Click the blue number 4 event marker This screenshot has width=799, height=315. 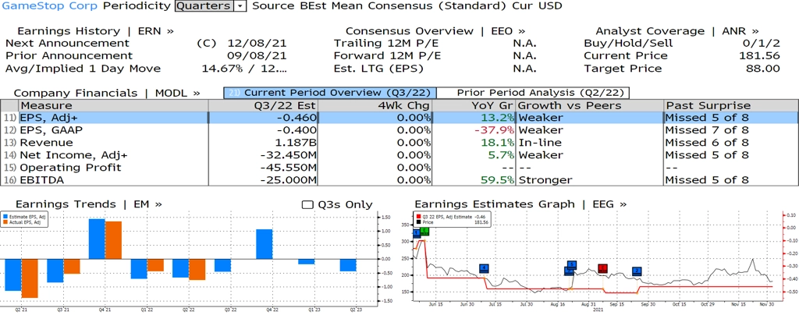(484, 269)
